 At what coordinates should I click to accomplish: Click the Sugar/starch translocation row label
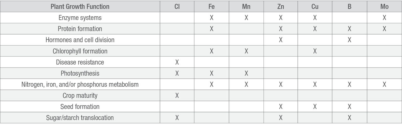click(80, 118)
